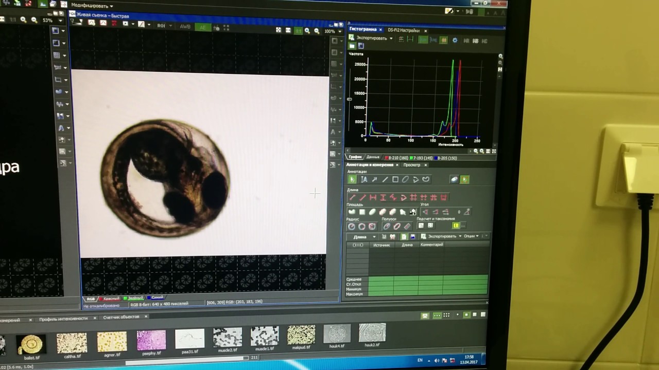The image size is (659, 370).
Task: Select the Красный channel tab
Action: (x=111, y=298)
